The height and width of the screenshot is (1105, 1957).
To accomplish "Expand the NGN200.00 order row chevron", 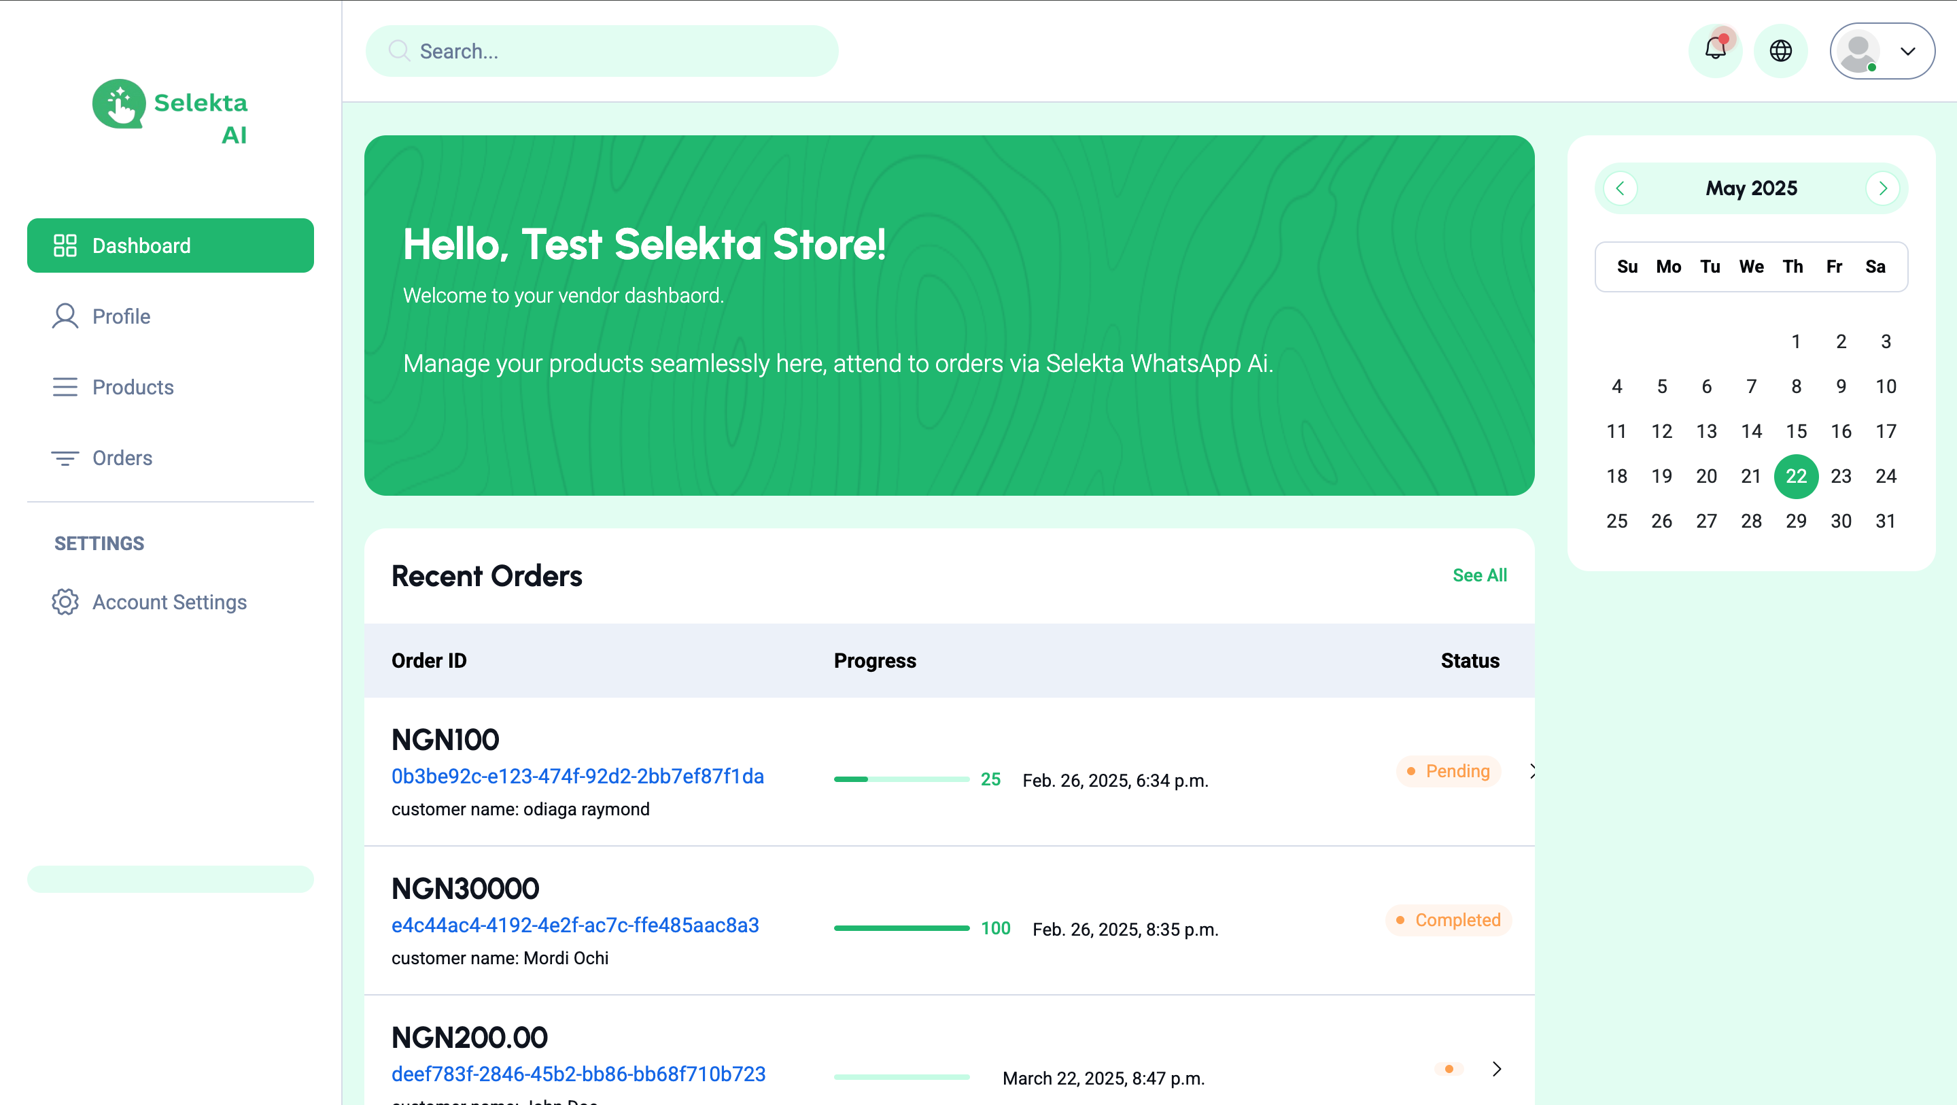I will click(1496, 1068).
